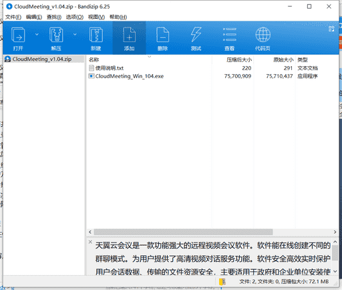This screenshot has width=342, height=290.
Task: Click the Open (打开) toolbar icon
Action: 18,35
